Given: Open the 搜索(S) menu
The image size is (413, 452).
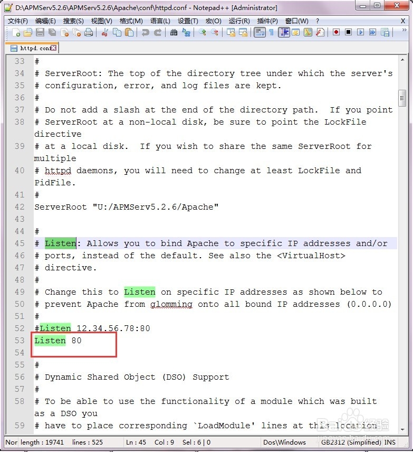Looking at the screenshot, I should pyautogui.click(x=73, y=21).
